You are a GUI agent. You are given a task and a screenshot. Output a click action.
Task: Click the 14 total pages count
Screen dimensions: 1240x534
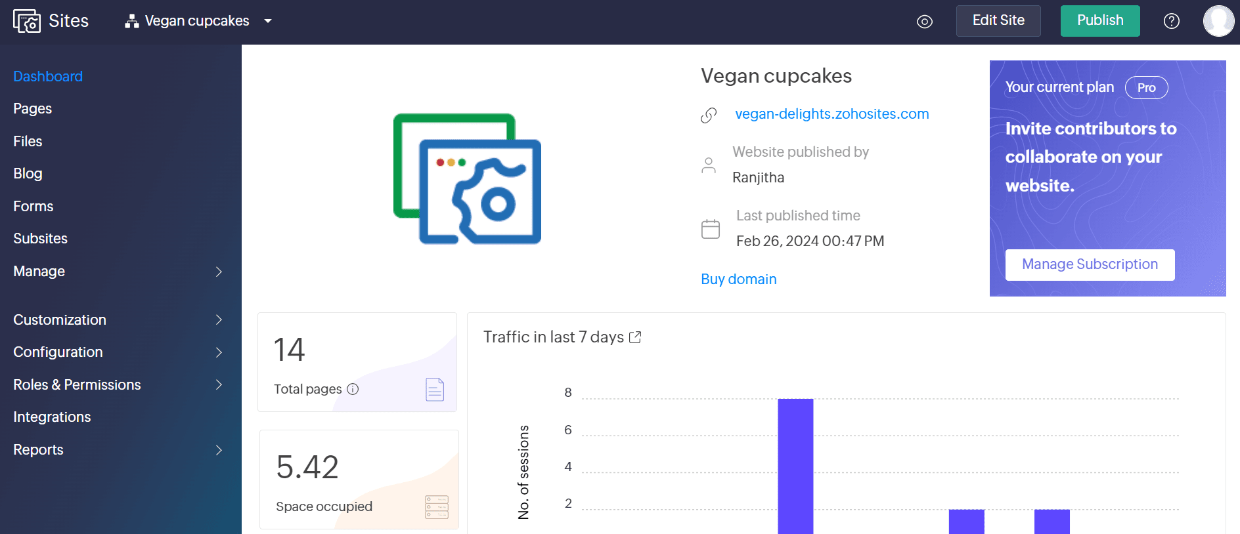(289, 349)
